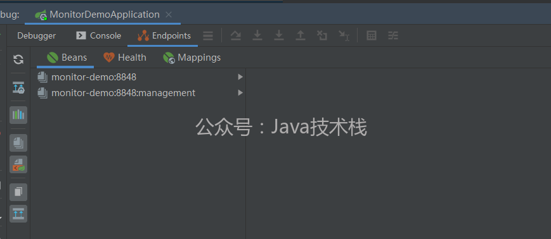Click the Evaluate Expression calculator icon
Image resolution: width=551 pixels, height=239 pixels.
pyautogui.click(x=372, y=35)
